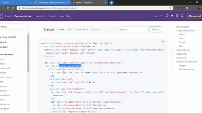Click the green Search button

[x=155, y=30]
